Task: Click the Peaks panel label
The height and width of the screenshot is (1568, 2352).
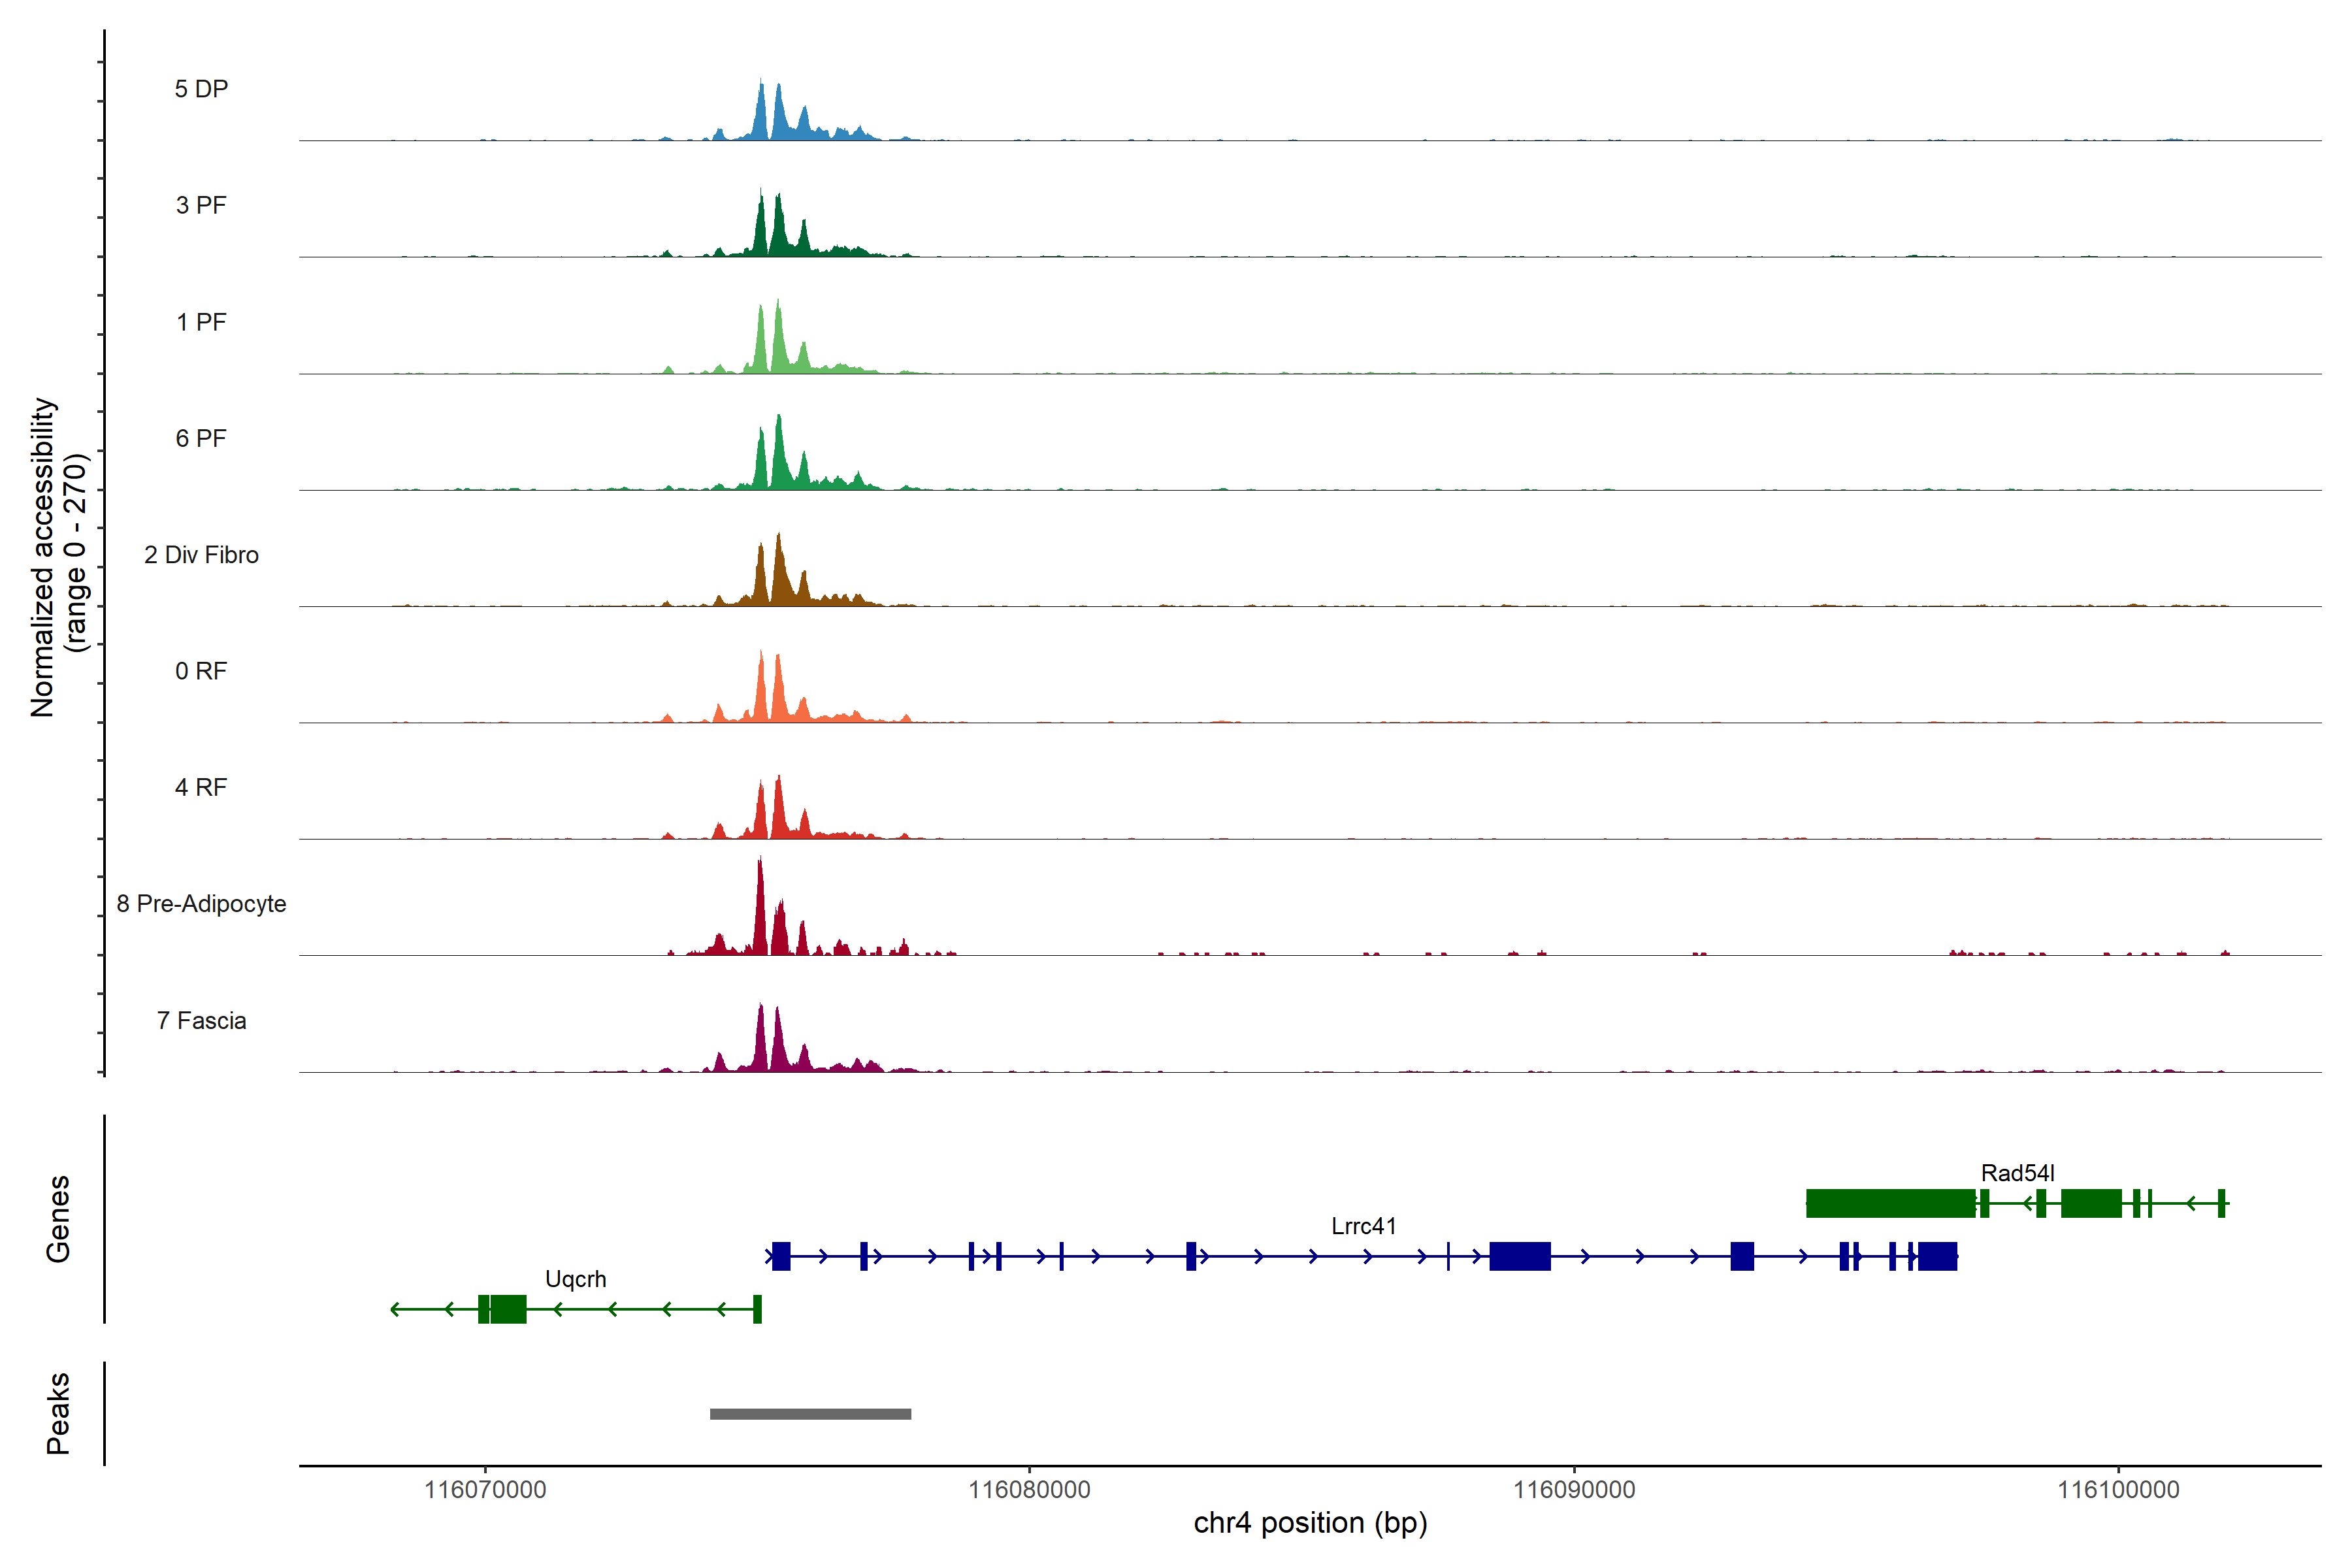Action: (x=58, y=1413)
